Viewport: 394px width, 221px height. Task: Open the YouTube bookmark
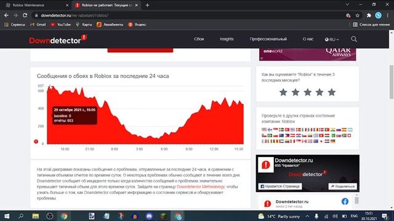click(60, 25)
